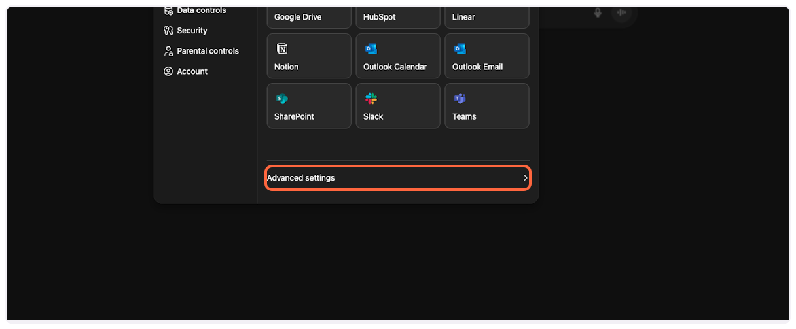Click the Data controls sidebar icon
The height and width of the screenshot is (329, 796).
168,10
